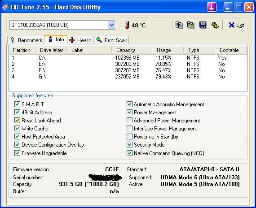Click the Type column header
256x208 pixels.
coord(199,50)
